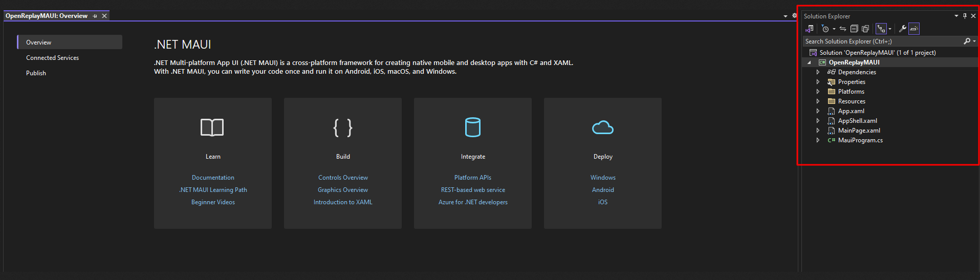The image size is (980, 280).
Task: Collapse the OpenReplayMAUI project node
Action: click(809, 62)
